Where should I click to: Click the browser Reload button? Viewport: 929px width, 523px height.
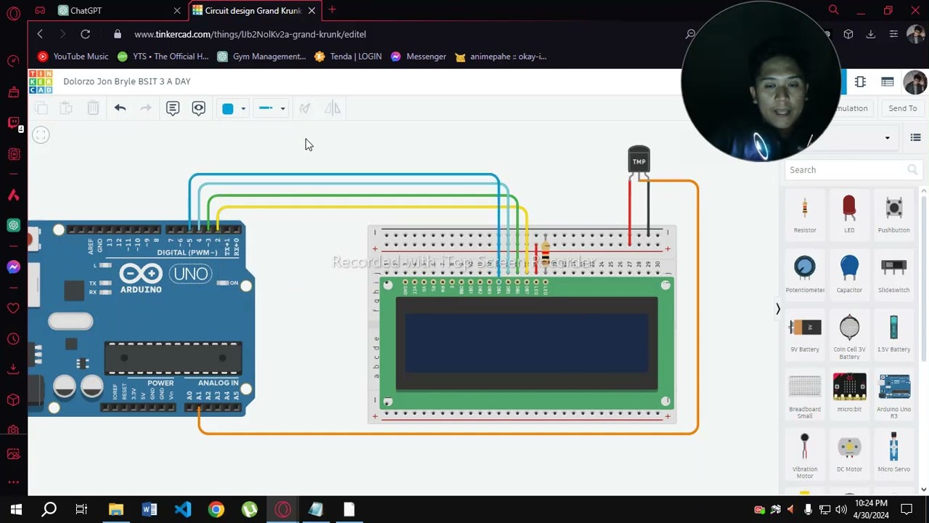pyautogui.click(x=85, y=34)
